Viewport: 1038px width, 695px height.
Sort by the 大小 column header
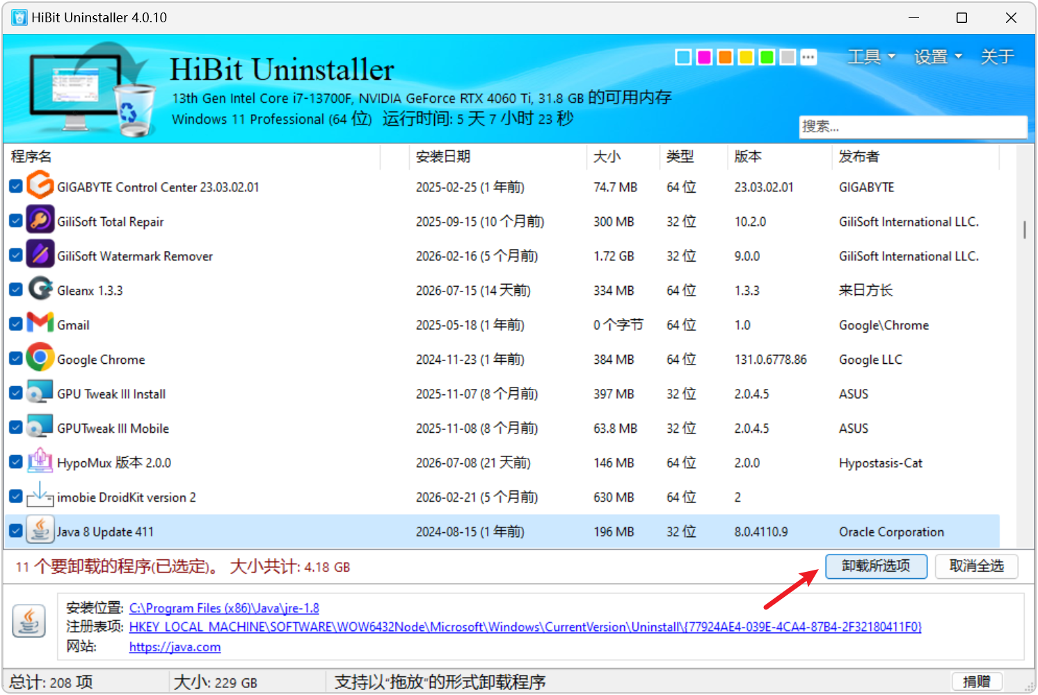[x=623, y=157]
